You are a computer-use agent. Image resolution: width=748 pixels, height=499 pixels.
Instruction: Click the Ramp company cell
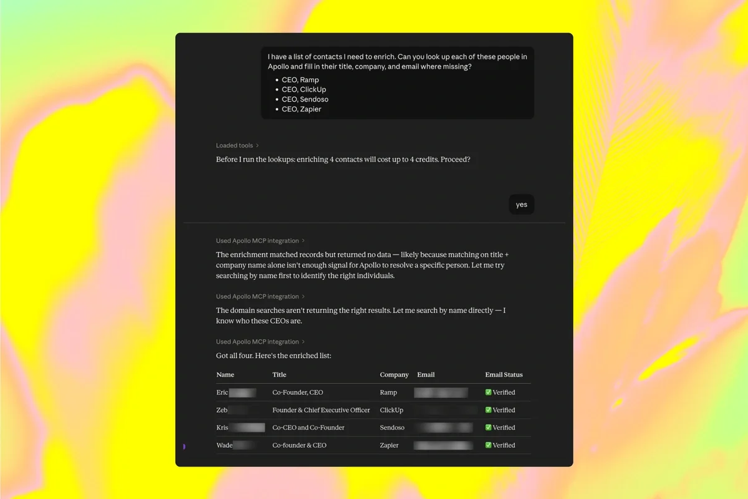(x=388, y=392)
